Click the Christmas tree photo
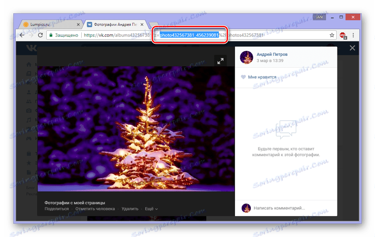This screenshot has height=237, width=375. (136, 129)
